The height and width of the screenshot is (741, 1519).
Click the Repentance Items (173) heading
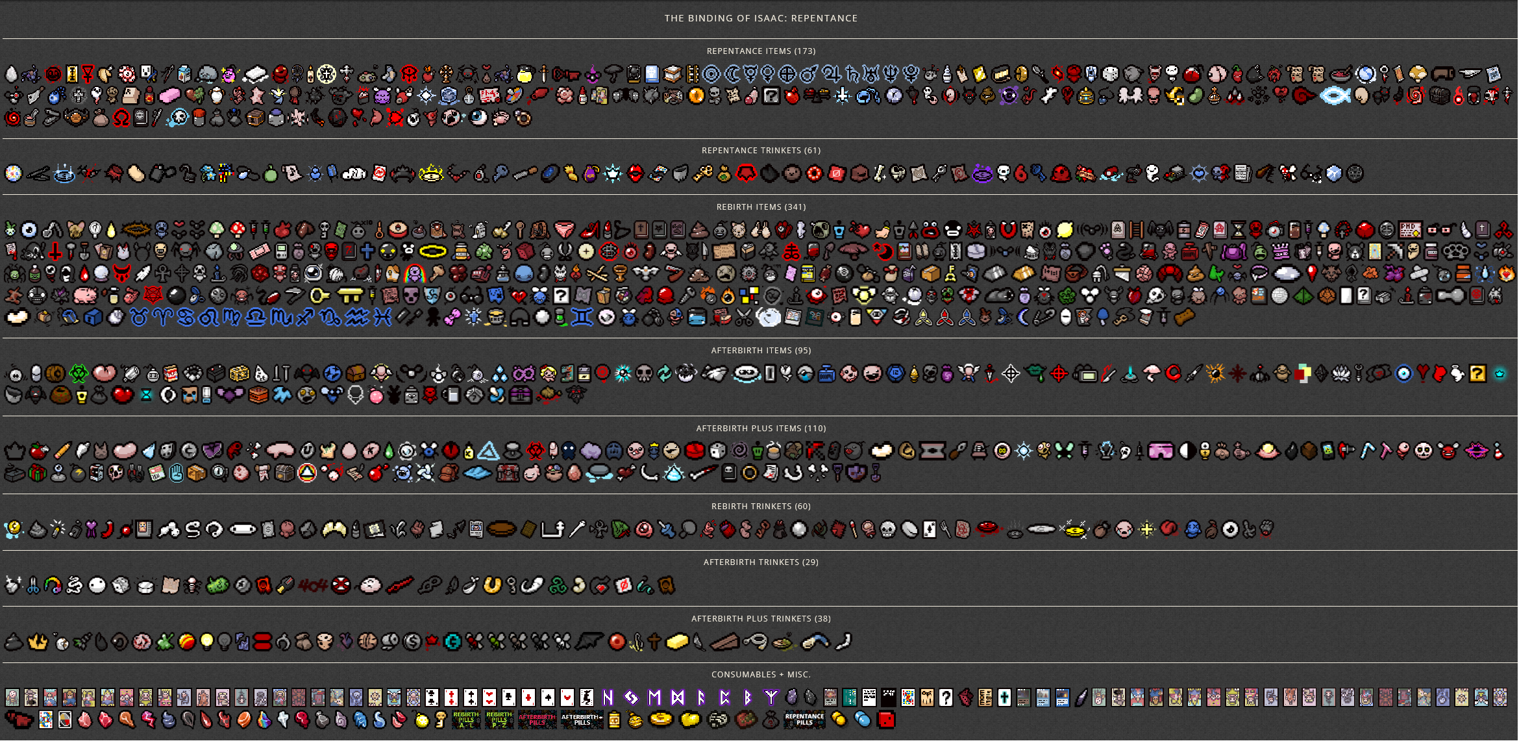(x=761, y=51)
